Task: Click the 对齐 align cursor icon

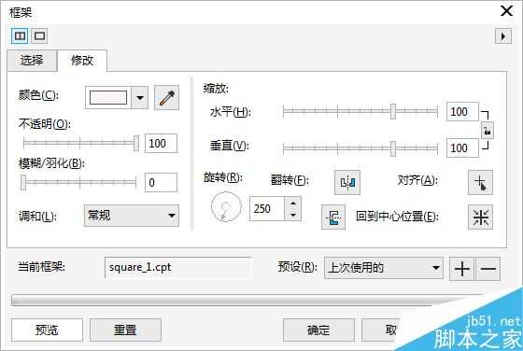Action: point(480,182)
